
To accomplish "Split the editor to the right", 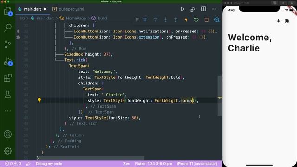I will (203, 9).
